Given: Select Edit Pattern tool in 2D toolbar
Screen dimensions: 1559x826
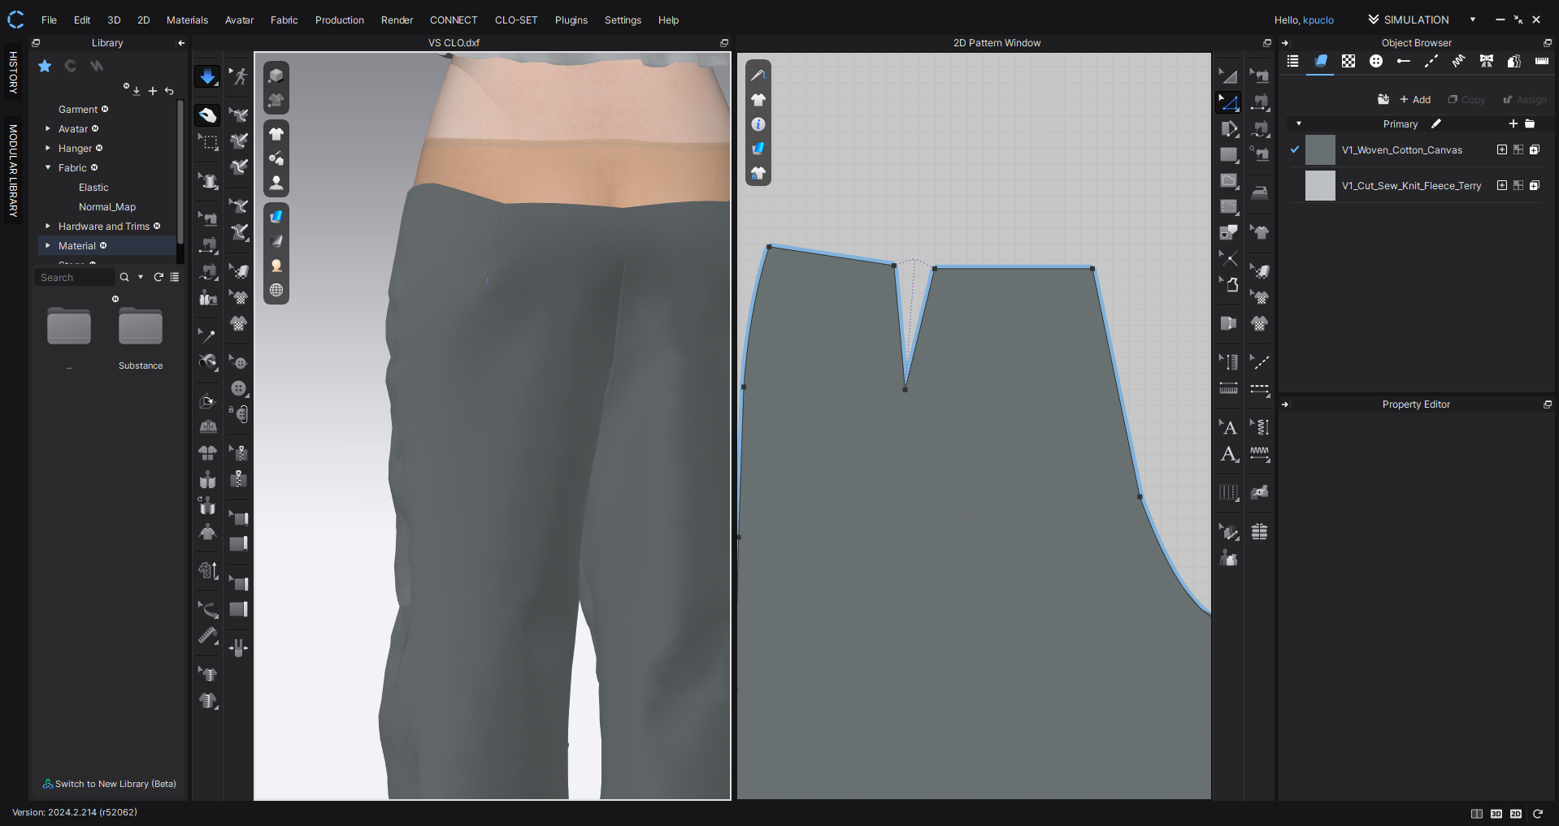Looking at the screenshot, I should pyautogui.click(x=1229, y=102).
